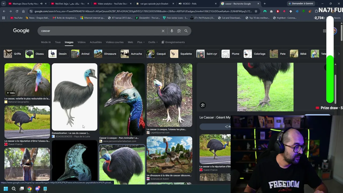This screenshot has width=343, height=193.
Task: Open the tab search dropdown arrow
Action: [4, 4]
